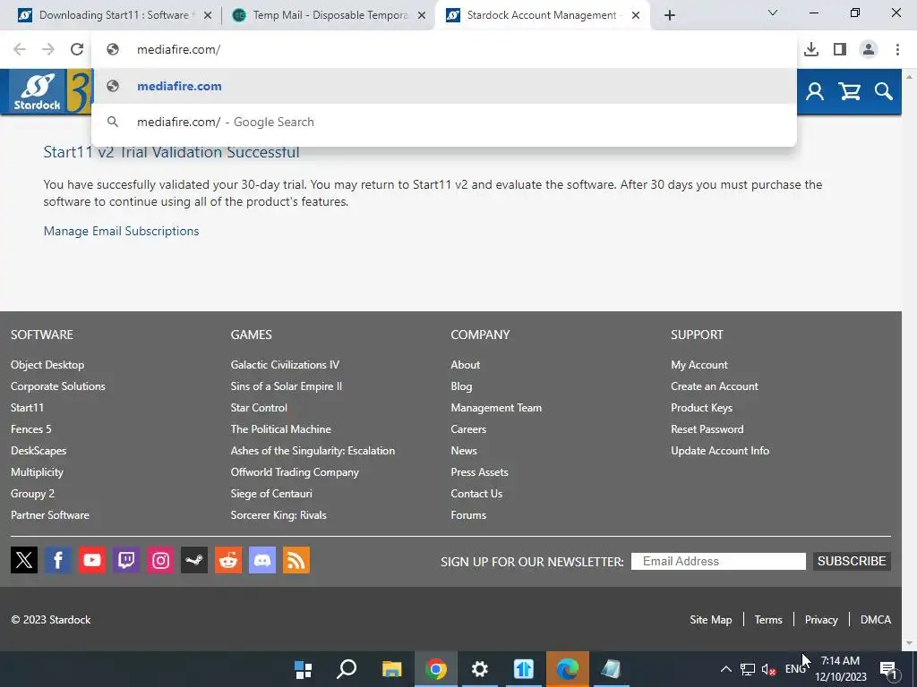Choose the 'mediafire.com/ - Google Search' suggestion
This screenshot has height=687, width=917.
pyautogui.click(x=444, y=122)
